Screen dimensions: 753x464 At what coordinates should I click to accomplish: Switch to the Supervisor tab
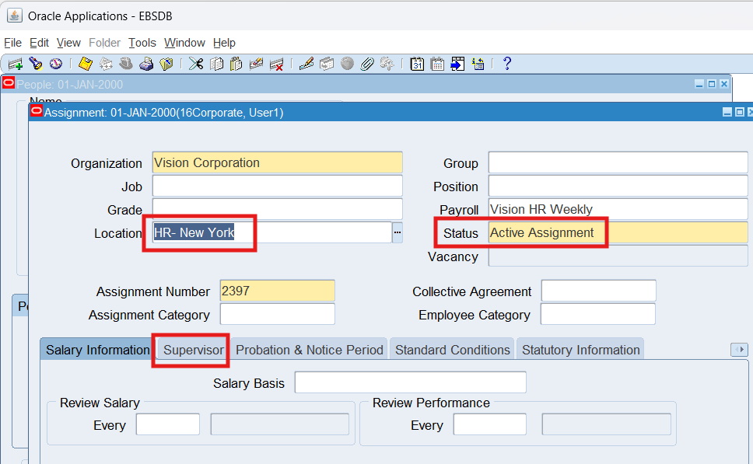(193, 350)
